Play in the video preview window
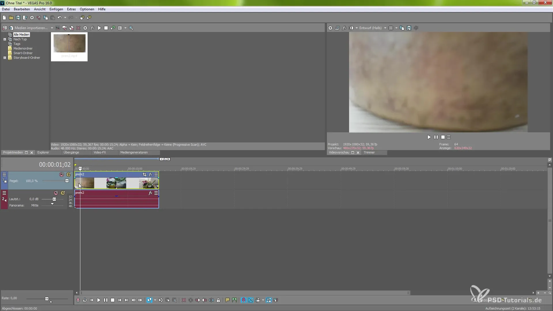The width and height of the screenshot is (553, 311). (429, 137)
